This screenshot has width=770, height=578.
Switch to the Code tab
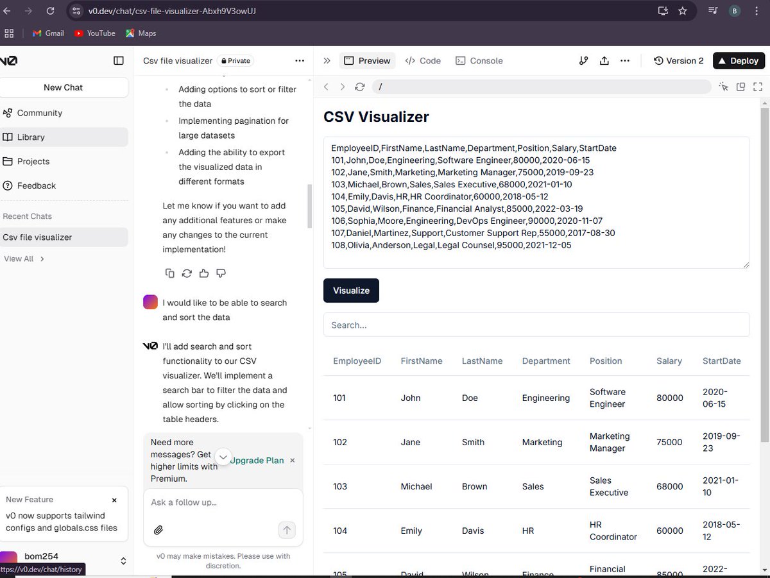423,60
